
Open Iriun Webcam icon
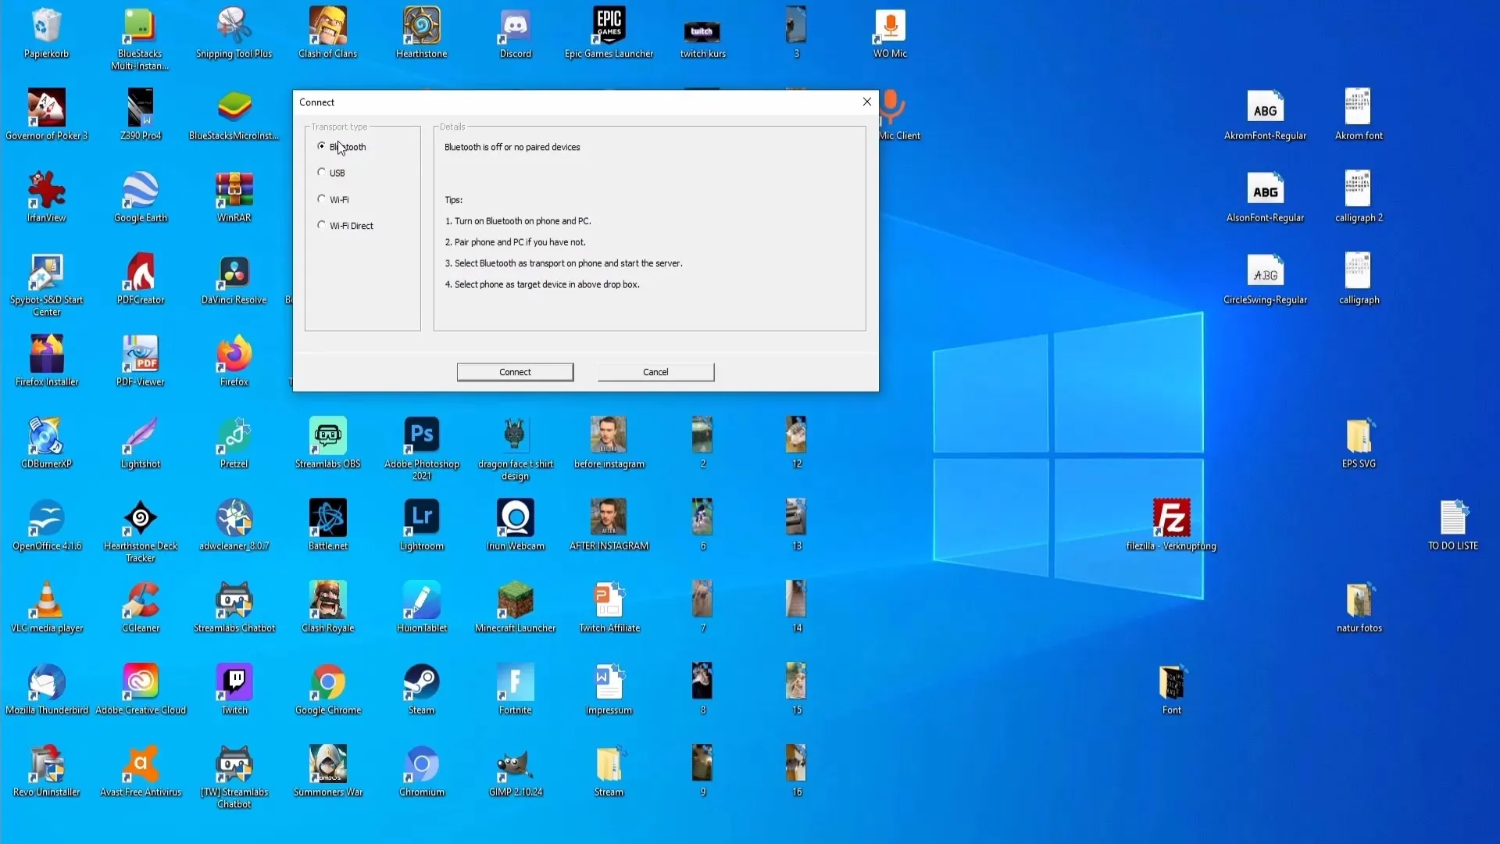pyautogui.click(x=515, y=525)
